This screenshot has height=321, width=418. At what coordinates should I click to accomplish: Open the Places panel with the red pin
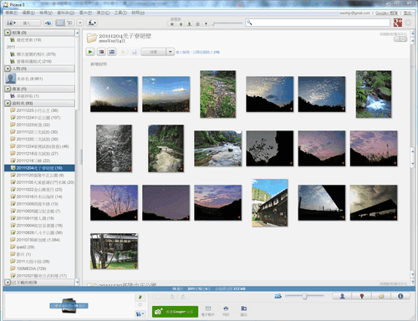[x=362, y=296]
